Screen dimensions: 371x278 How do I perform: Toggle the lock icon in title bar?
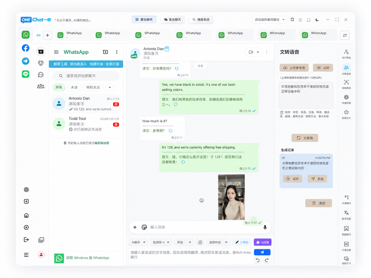(x=300, y=20)
